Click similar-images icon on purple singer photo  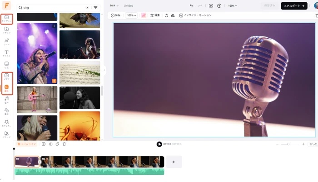[20, 81]
